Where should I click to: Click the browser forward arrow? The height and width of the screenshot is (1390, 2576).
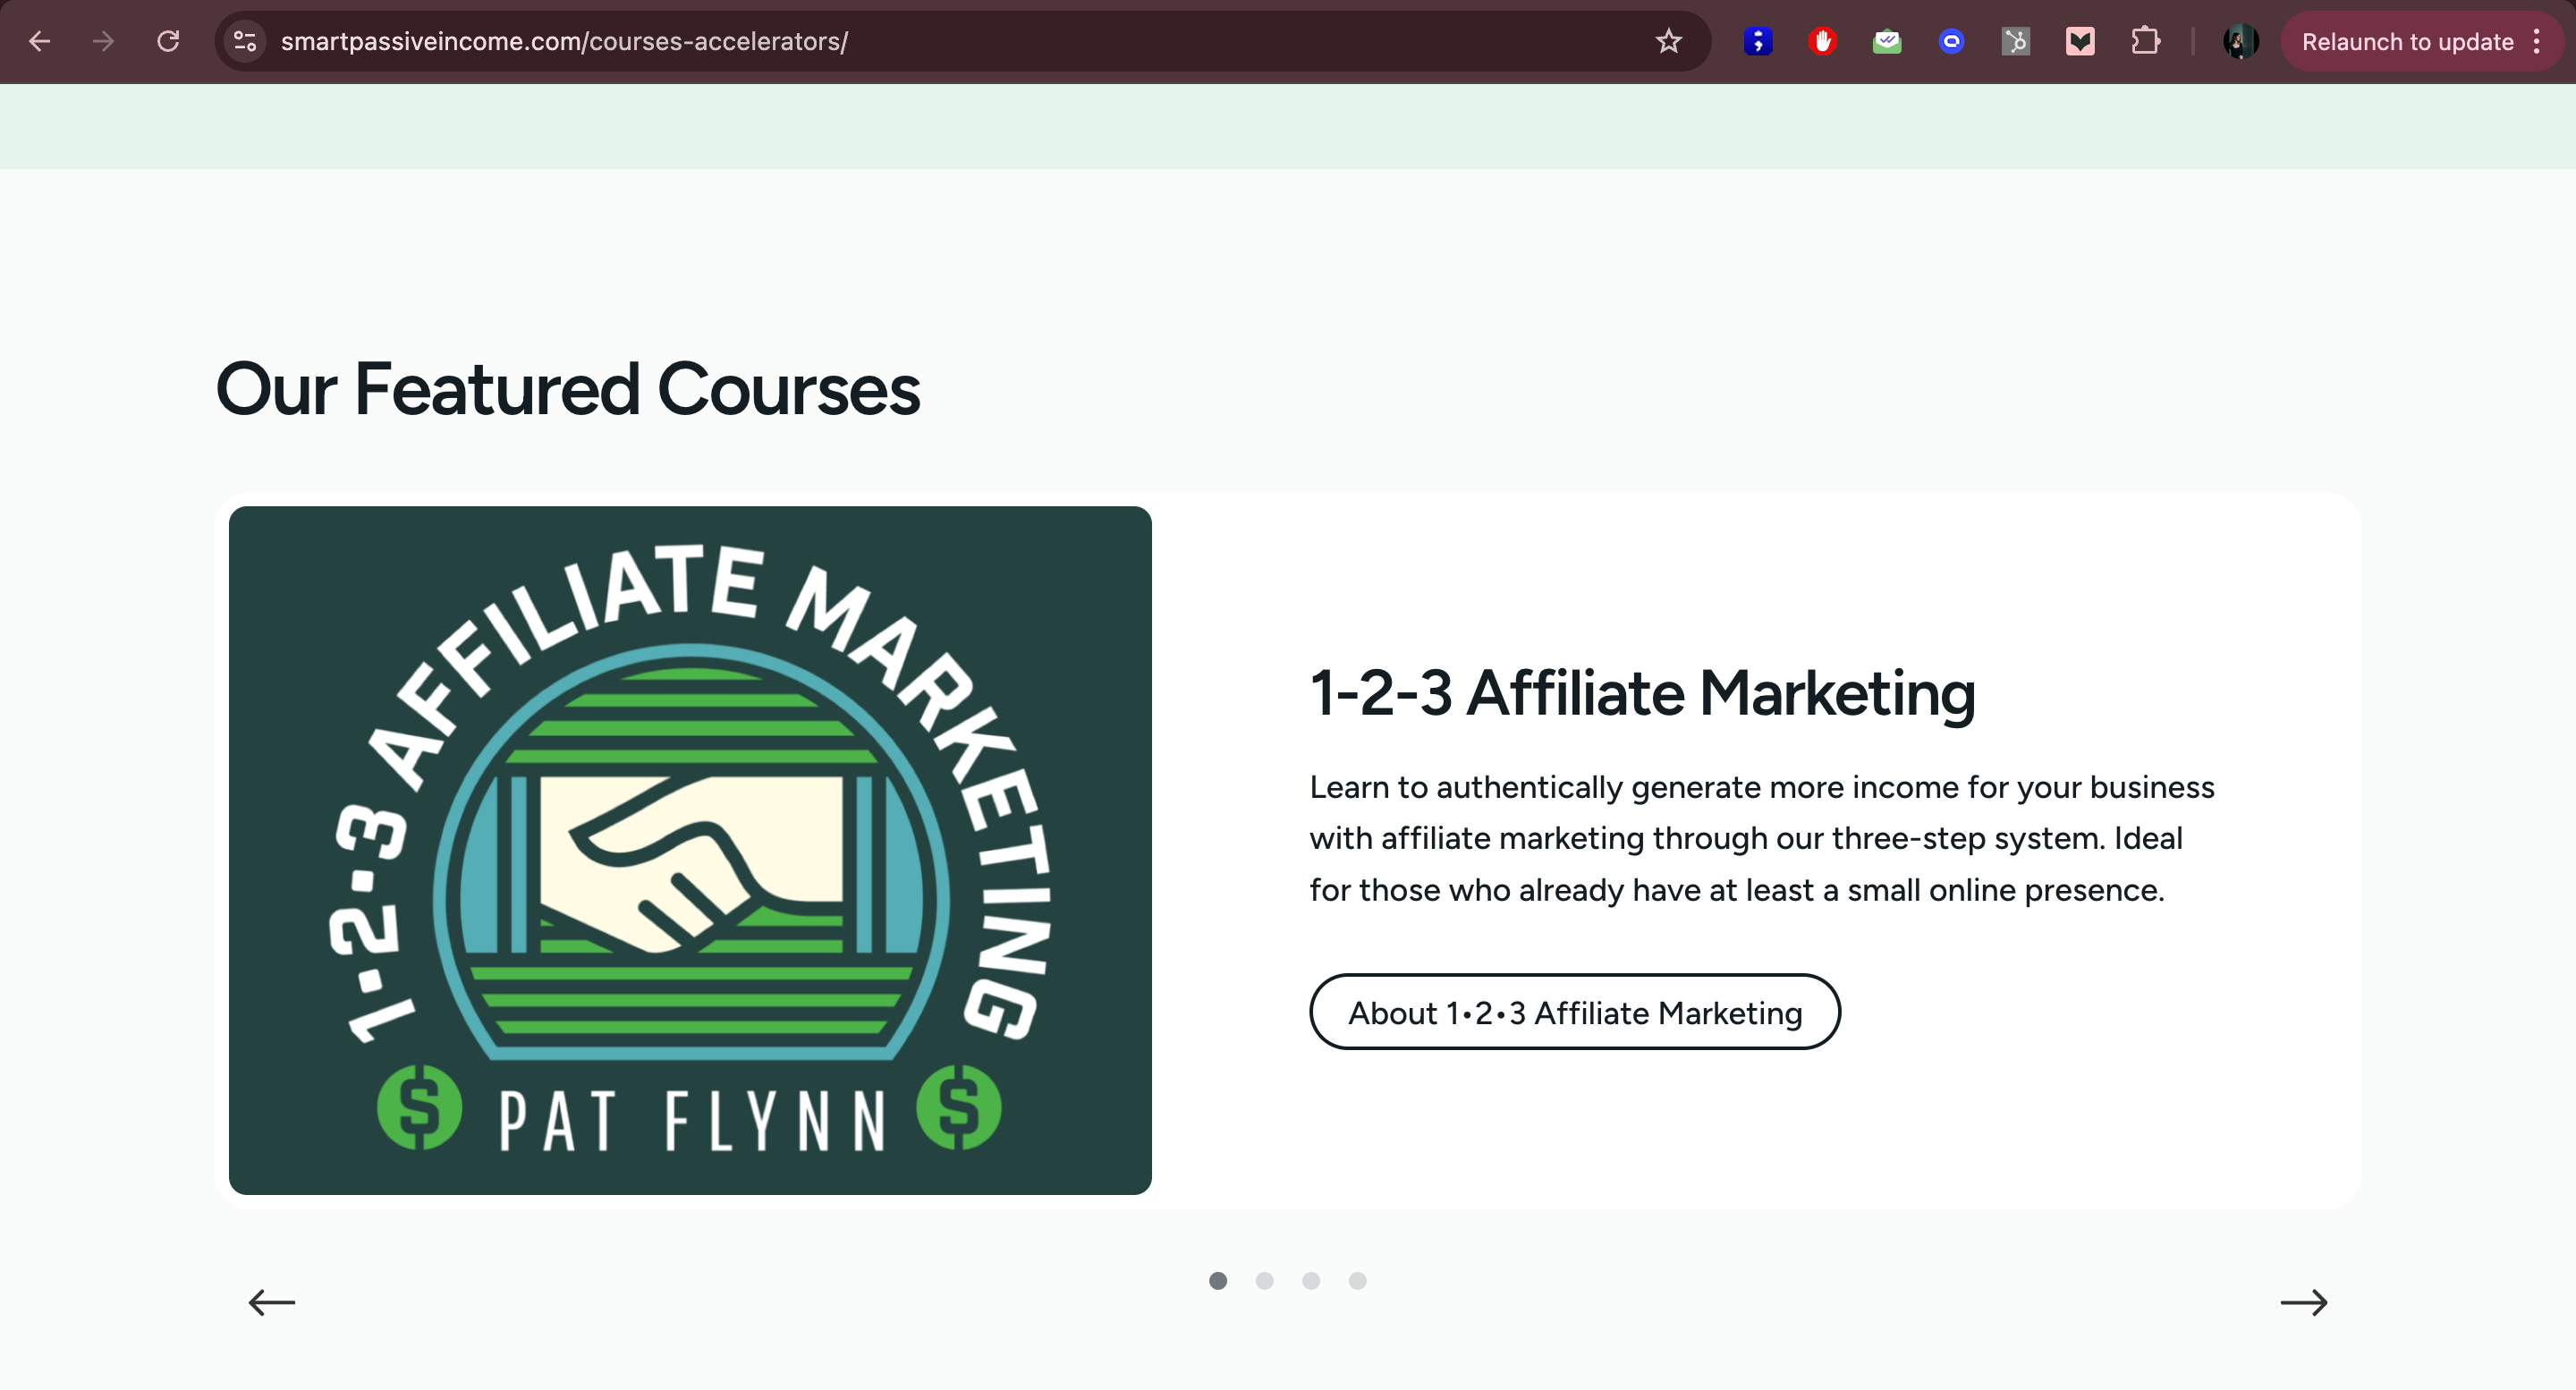point(103,41)
